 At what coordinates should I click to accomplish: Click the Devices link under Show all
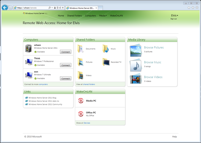pos(87,123)
